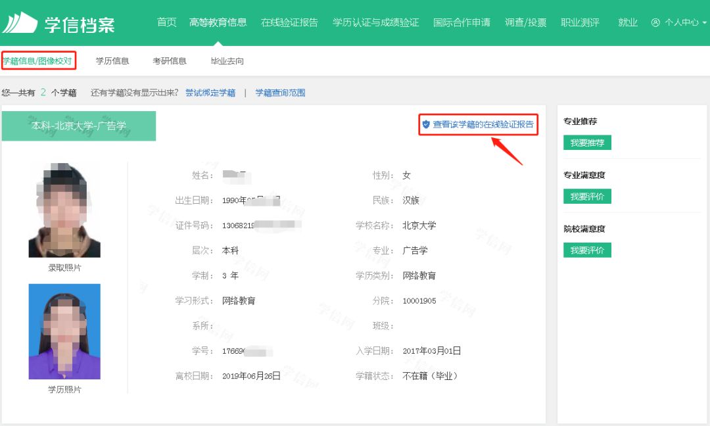
Task: Open the 毕业去向 tab
Action: [x=227, y=60]
